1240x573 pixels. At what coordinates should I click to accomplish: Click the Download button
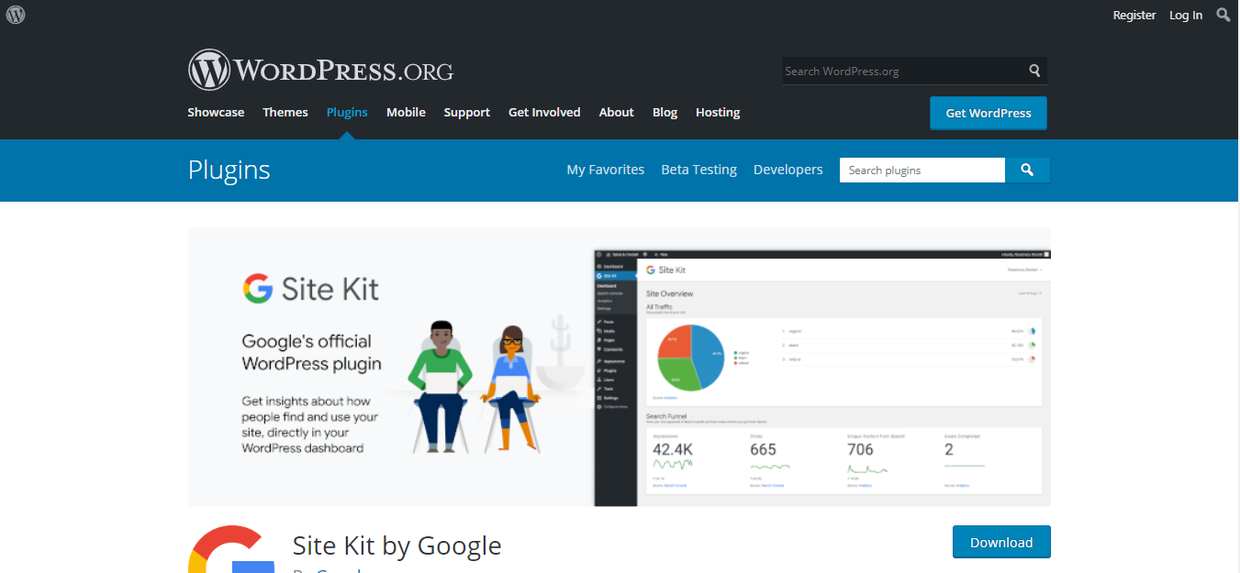pyautogui.click(x=1001, y=542)
